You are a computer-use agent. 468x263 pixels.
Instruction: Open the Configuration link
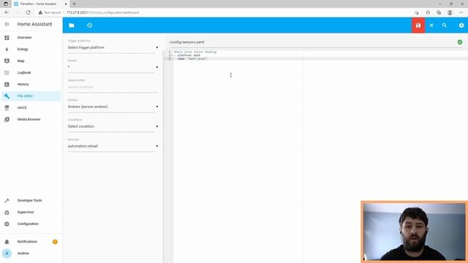[28, 224]
